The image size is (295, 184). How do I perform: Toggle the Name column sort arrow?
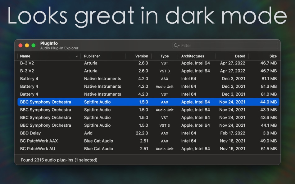77,56
